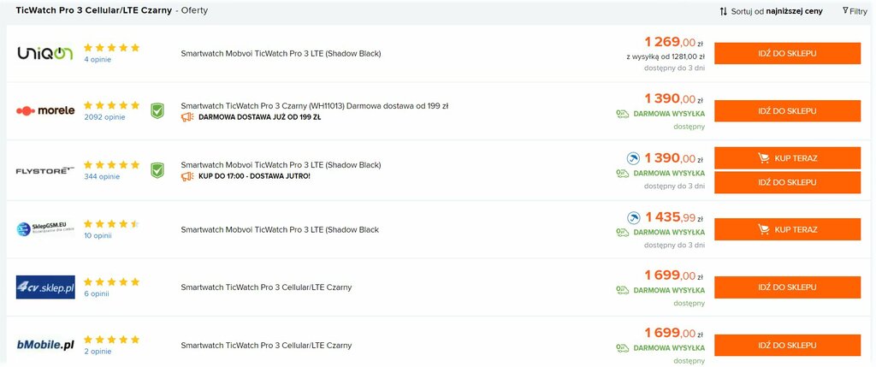The width and height of the screenshot is (876, 367).
Task: Go to shop for Uniqon offer
Action: coord(787,54)
